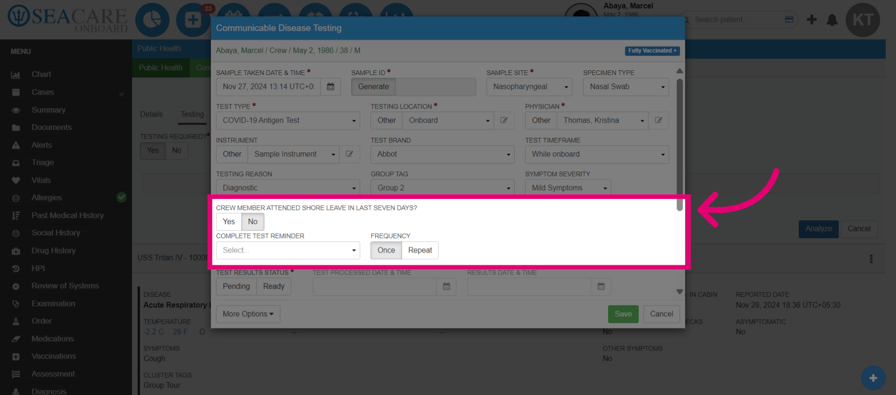Click Triage sidebar icon

coord(16,163)
